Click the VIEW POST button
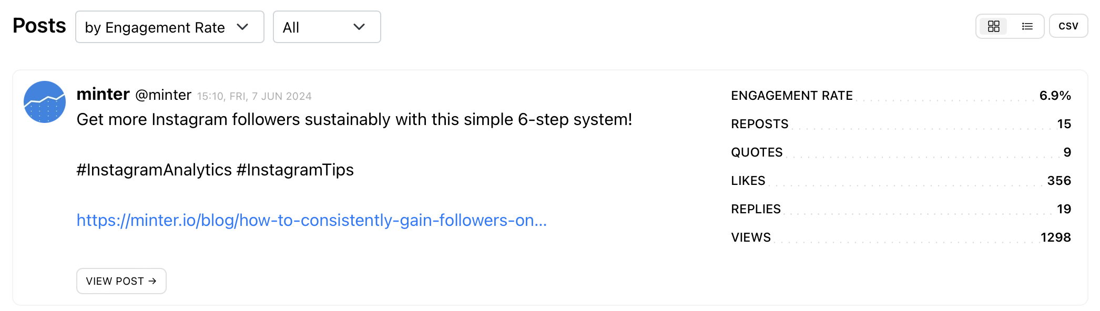This screenshot has width=1100, height=311. tap(121, 281)
